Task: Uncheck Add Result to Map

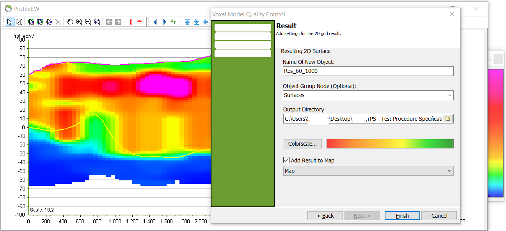Action: [x=286, y=160]
